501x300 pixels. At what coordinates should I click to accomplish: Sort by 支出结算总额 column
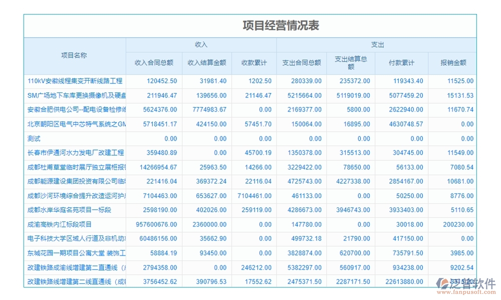(350, 62)
